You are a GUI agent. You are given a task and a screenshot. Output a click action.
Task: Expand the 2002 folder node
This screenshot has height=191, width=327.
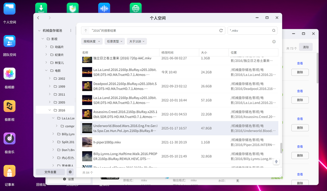(x=50, y=78)
